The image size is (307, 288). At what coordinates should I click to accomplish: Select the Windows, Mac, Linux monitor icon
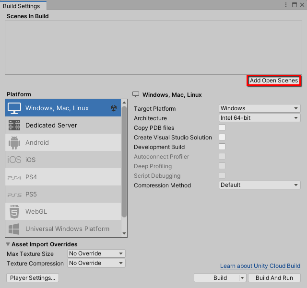click(x=14, y=108)
